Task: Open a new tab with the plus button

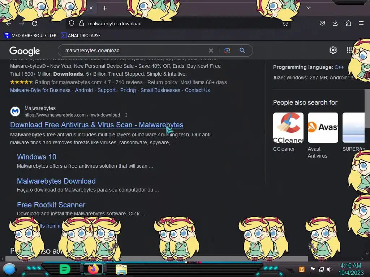Action: point(104,8)
